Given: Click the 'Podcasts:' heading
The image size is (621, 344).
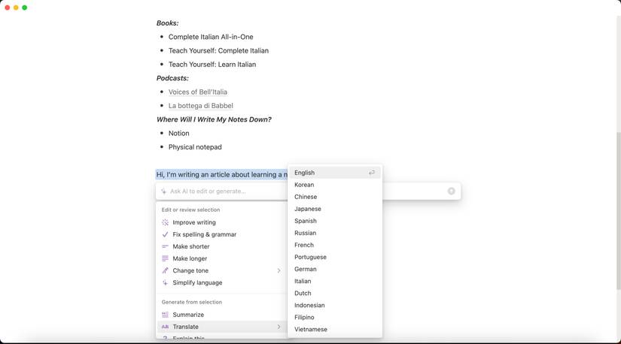Looking at the screenshot, I should pyautogui.click(x=172, y=78).
